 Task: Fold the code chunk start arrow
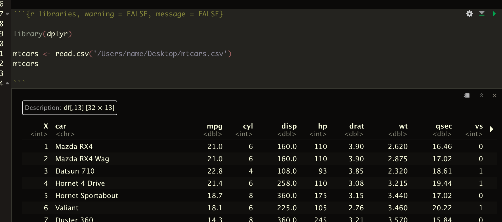click(x=7, y=14)
